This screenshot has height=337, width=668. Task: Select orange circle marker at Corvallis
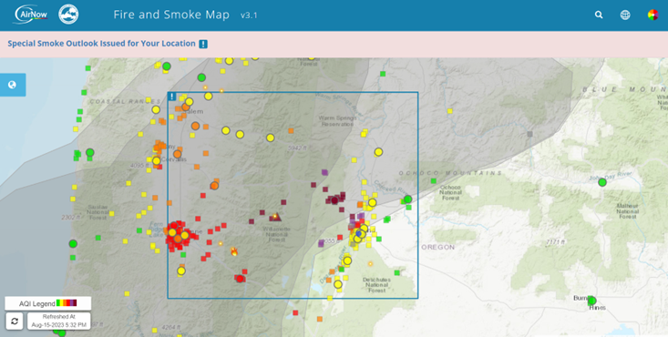coord(177,154)
